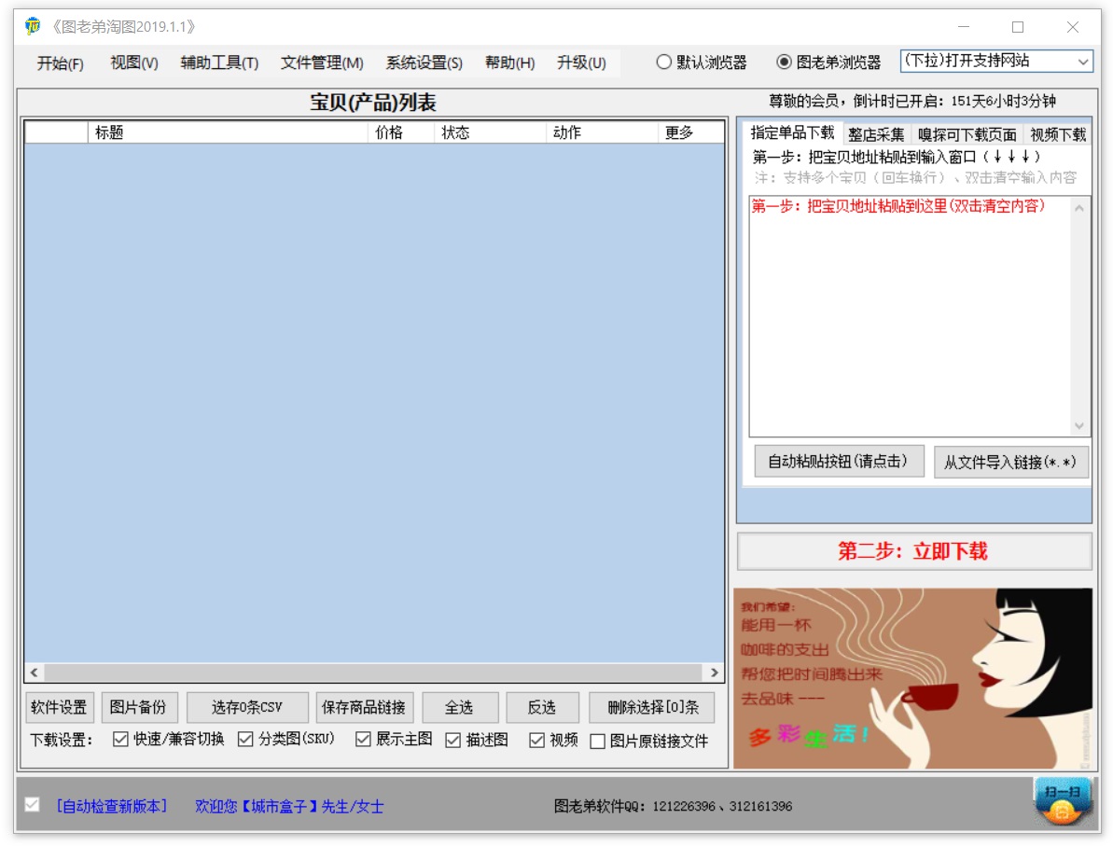Click the 选存0条CSV button
Image resolution: width=1113 pixels, height=846 pixels.
247,707
